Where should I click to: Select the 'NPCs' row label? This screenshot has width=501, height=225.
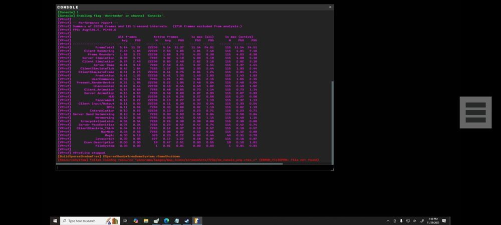[x=110, y=107]
